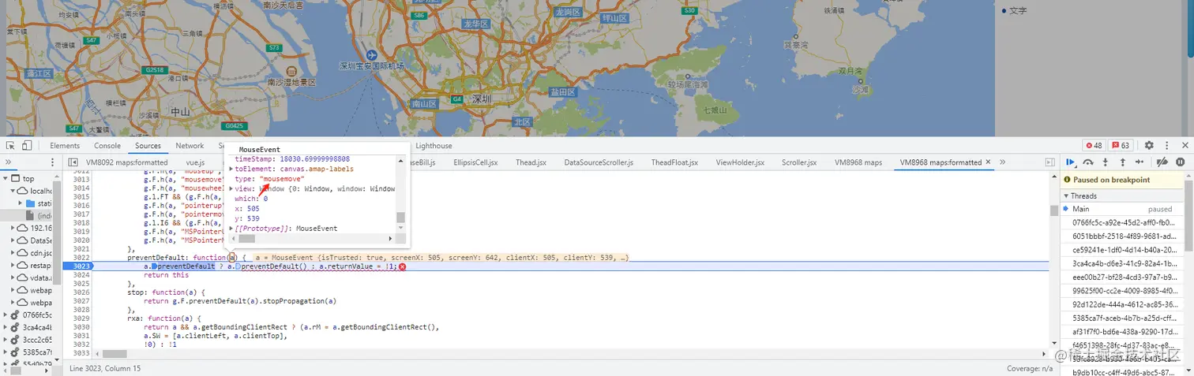The height and width of the screenshot is (376, 1194).
Task: Expand the 0766fc5c worker node
Action: pos(6,315)
